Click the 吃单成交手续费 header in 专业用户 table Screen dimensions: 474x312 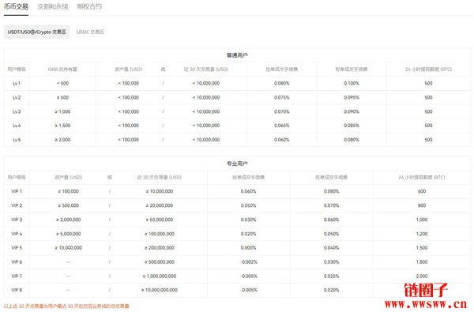click(331, 177)
